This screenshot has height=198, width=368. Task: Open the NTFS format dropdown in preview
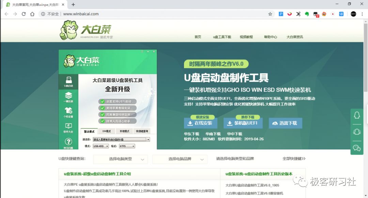tap(127, 146)
